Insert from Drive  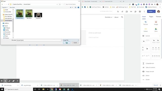click(156, 30)
